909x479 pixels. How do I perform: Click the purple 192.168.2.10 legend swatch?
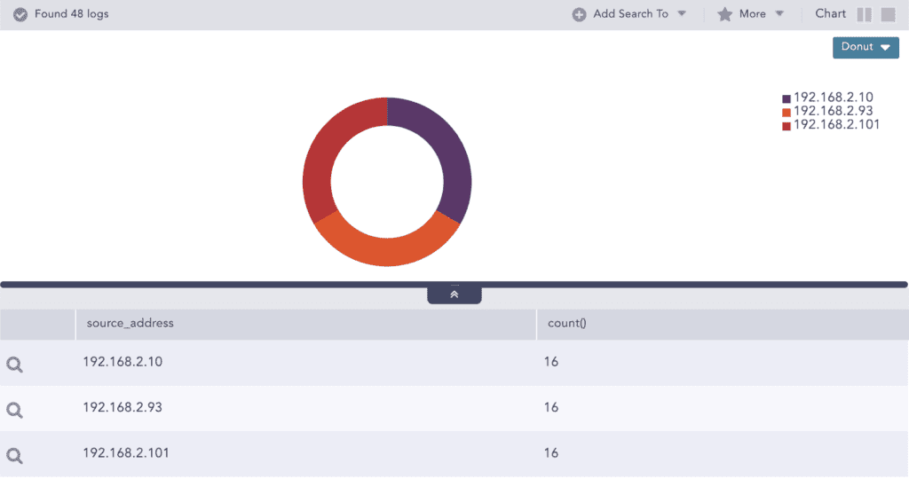point(786,98)
